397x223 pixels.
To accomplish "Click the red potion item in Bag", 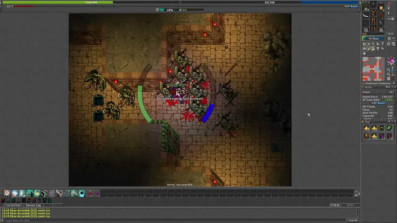I will point(390,136).
